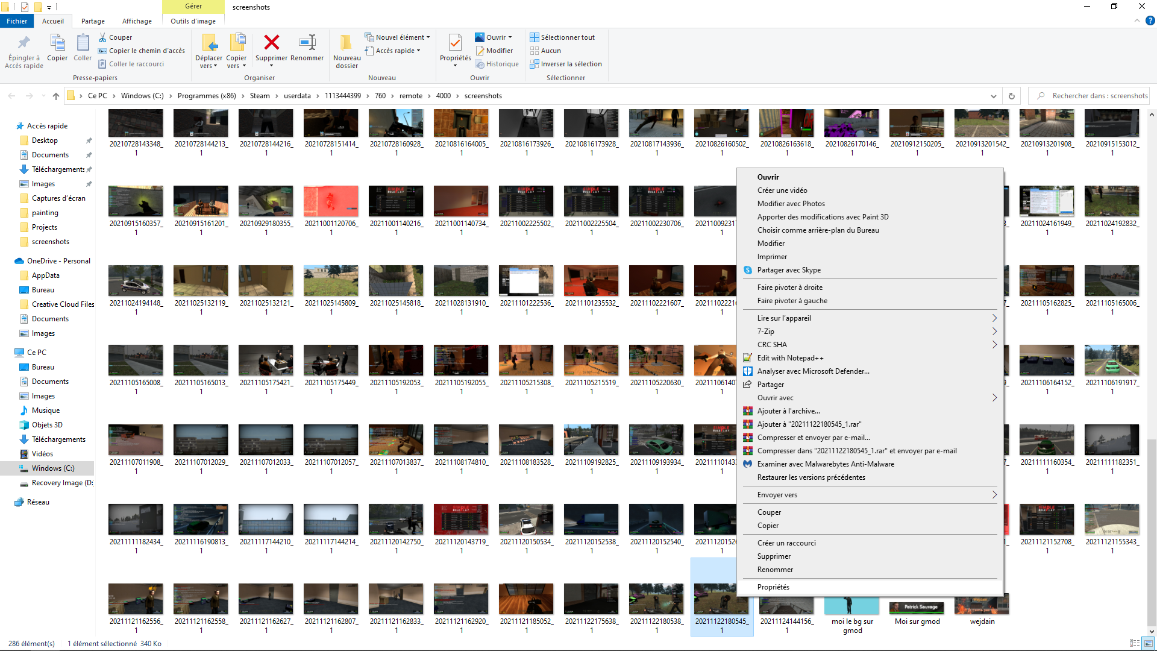Open the ribbon Help question mark icon
The image size is (1157, 651).
pos(1150,20)
